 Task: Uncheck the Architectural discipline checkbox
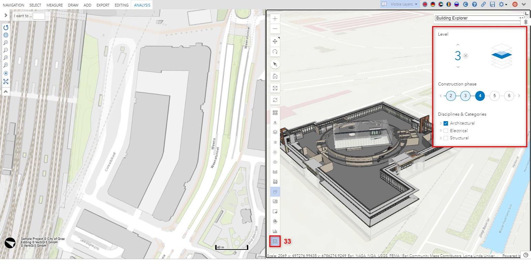[x=446, y=123]
